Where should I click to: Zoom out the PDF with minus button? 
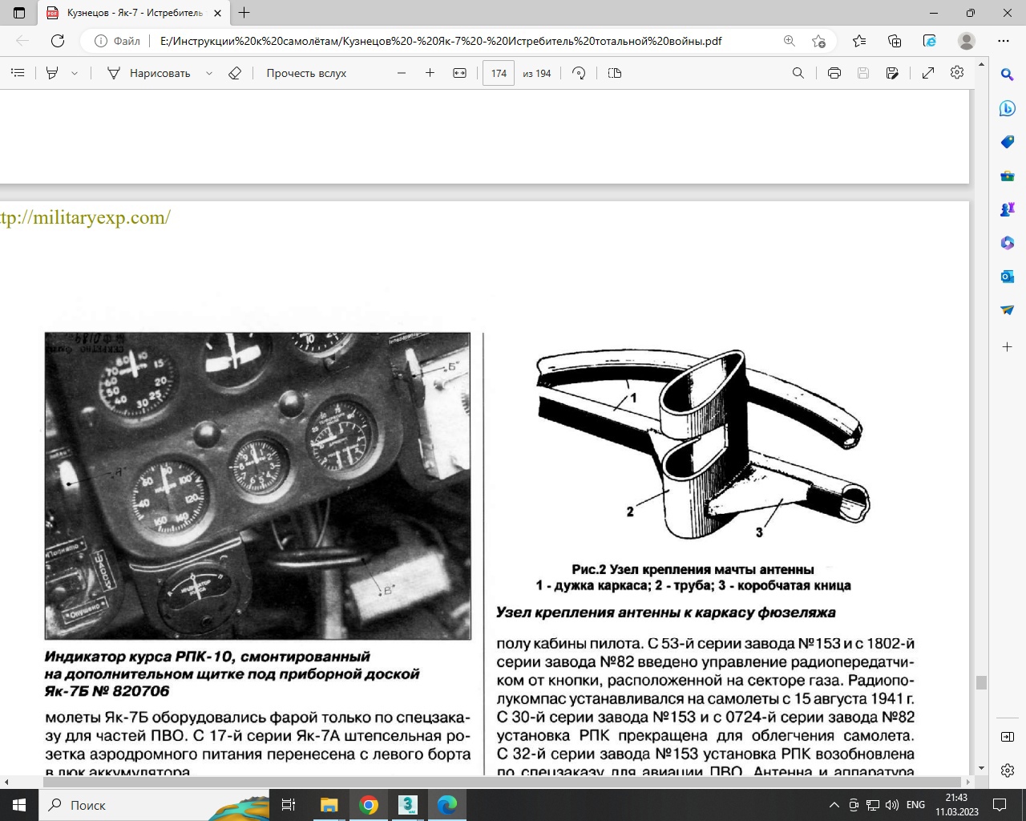coord(402,73)
